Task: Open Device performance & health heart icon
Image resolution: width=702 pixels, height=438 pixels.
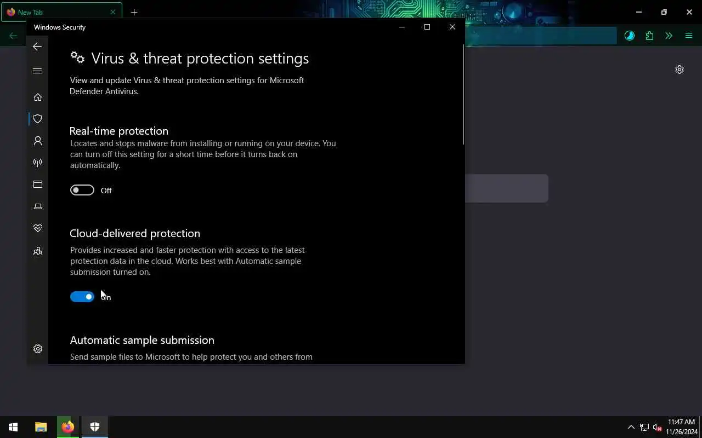Action: (x=38, y=228)
